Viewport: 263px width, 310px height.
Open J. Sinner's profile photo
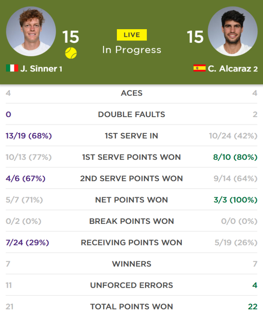[x=31, y=31]
